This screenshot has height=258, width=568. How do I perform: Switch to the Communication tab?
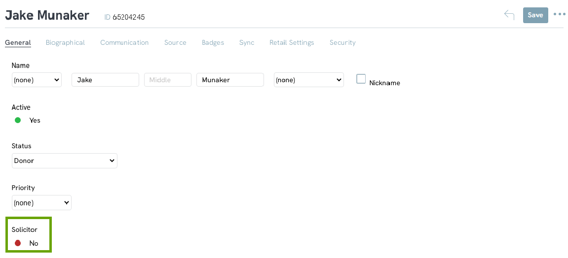[x=124, y=43]
